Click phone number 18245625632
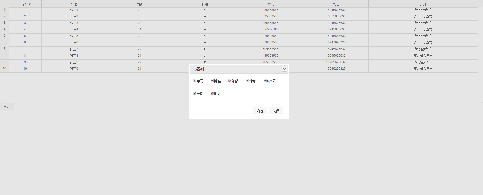The height and width of the screenshot is (195, 483). [x=336, y=29]
